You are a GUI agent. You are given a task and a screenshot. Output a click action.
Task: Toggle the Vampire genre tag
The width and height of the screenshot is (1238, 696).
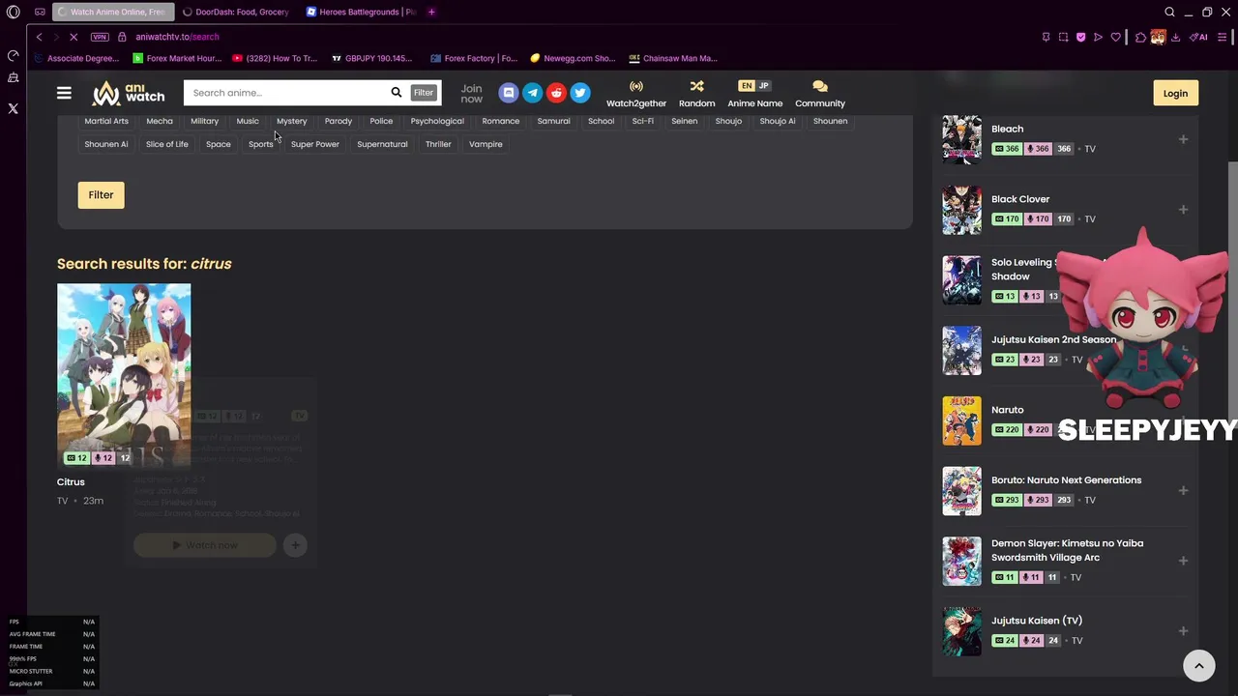tap(486, 144)
